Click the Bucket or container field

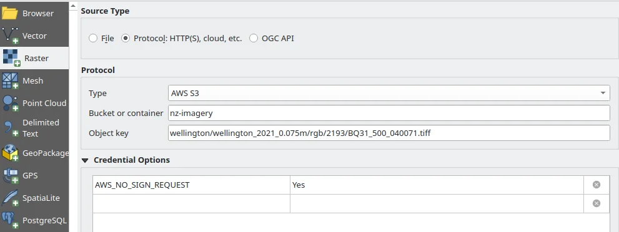point(389,113)
